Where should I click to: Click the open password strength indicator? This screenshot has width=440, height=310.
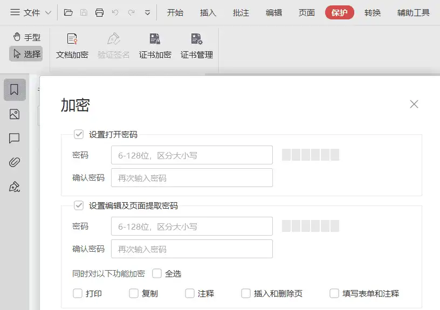(311, 155)
